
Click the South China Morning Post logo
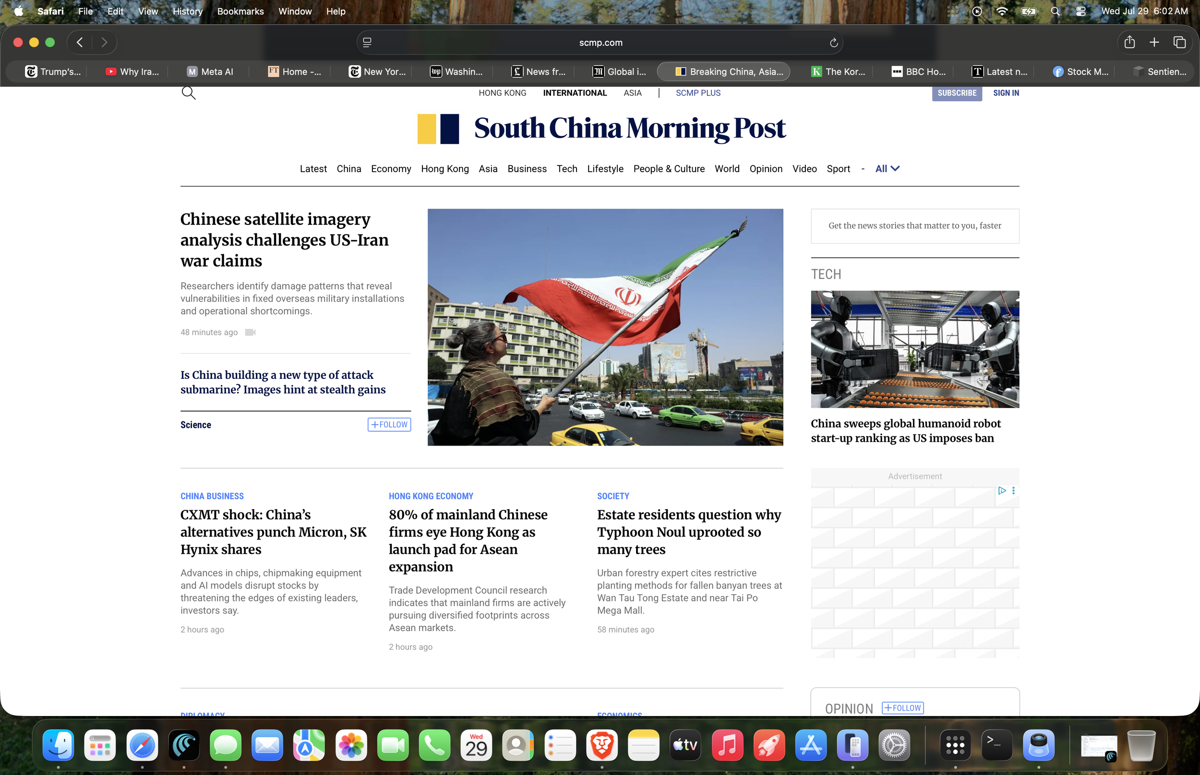tap(601, 129)
